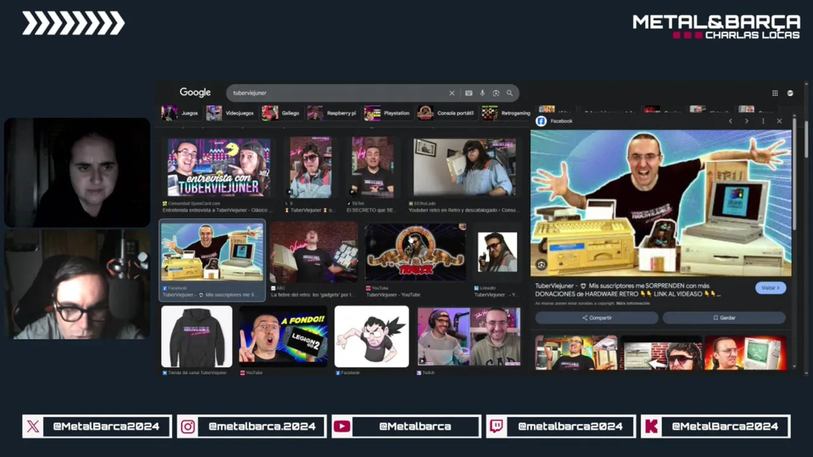
Task: Click the X handle @MetalBarca2024 badge
Action: pos(97,427)
